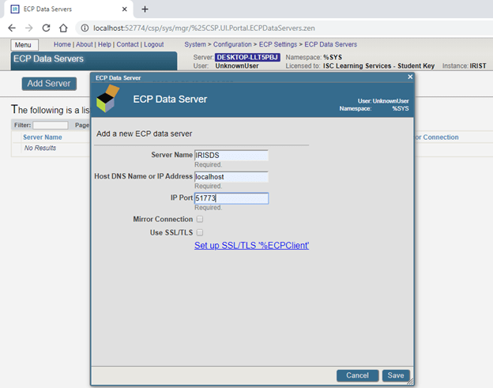Save the new ECP data server

coord(396,375)
